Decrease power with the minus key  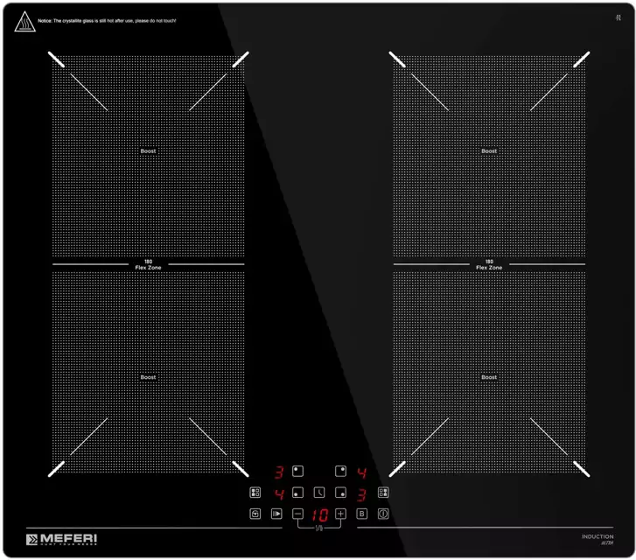pyautogui.click(x=297, y=514)
